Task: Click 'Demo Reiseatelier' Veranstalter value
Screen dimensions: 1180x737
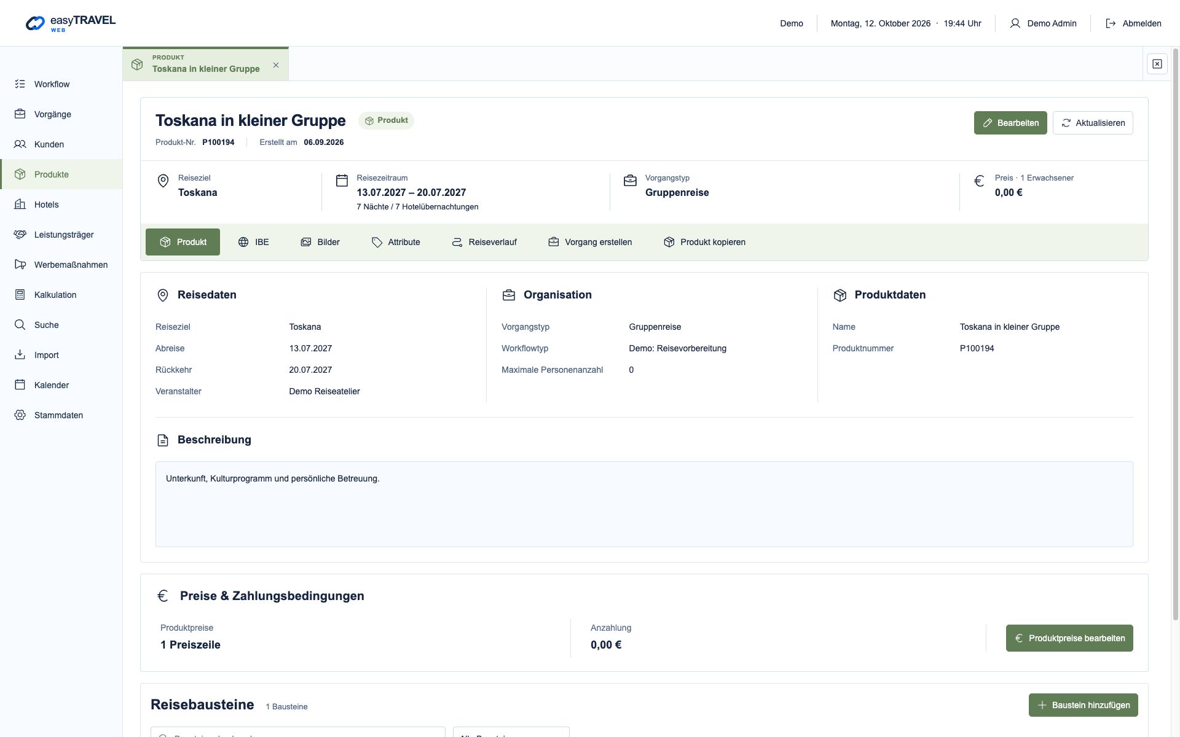Action: pyautogui.click(x=324, y=391)
